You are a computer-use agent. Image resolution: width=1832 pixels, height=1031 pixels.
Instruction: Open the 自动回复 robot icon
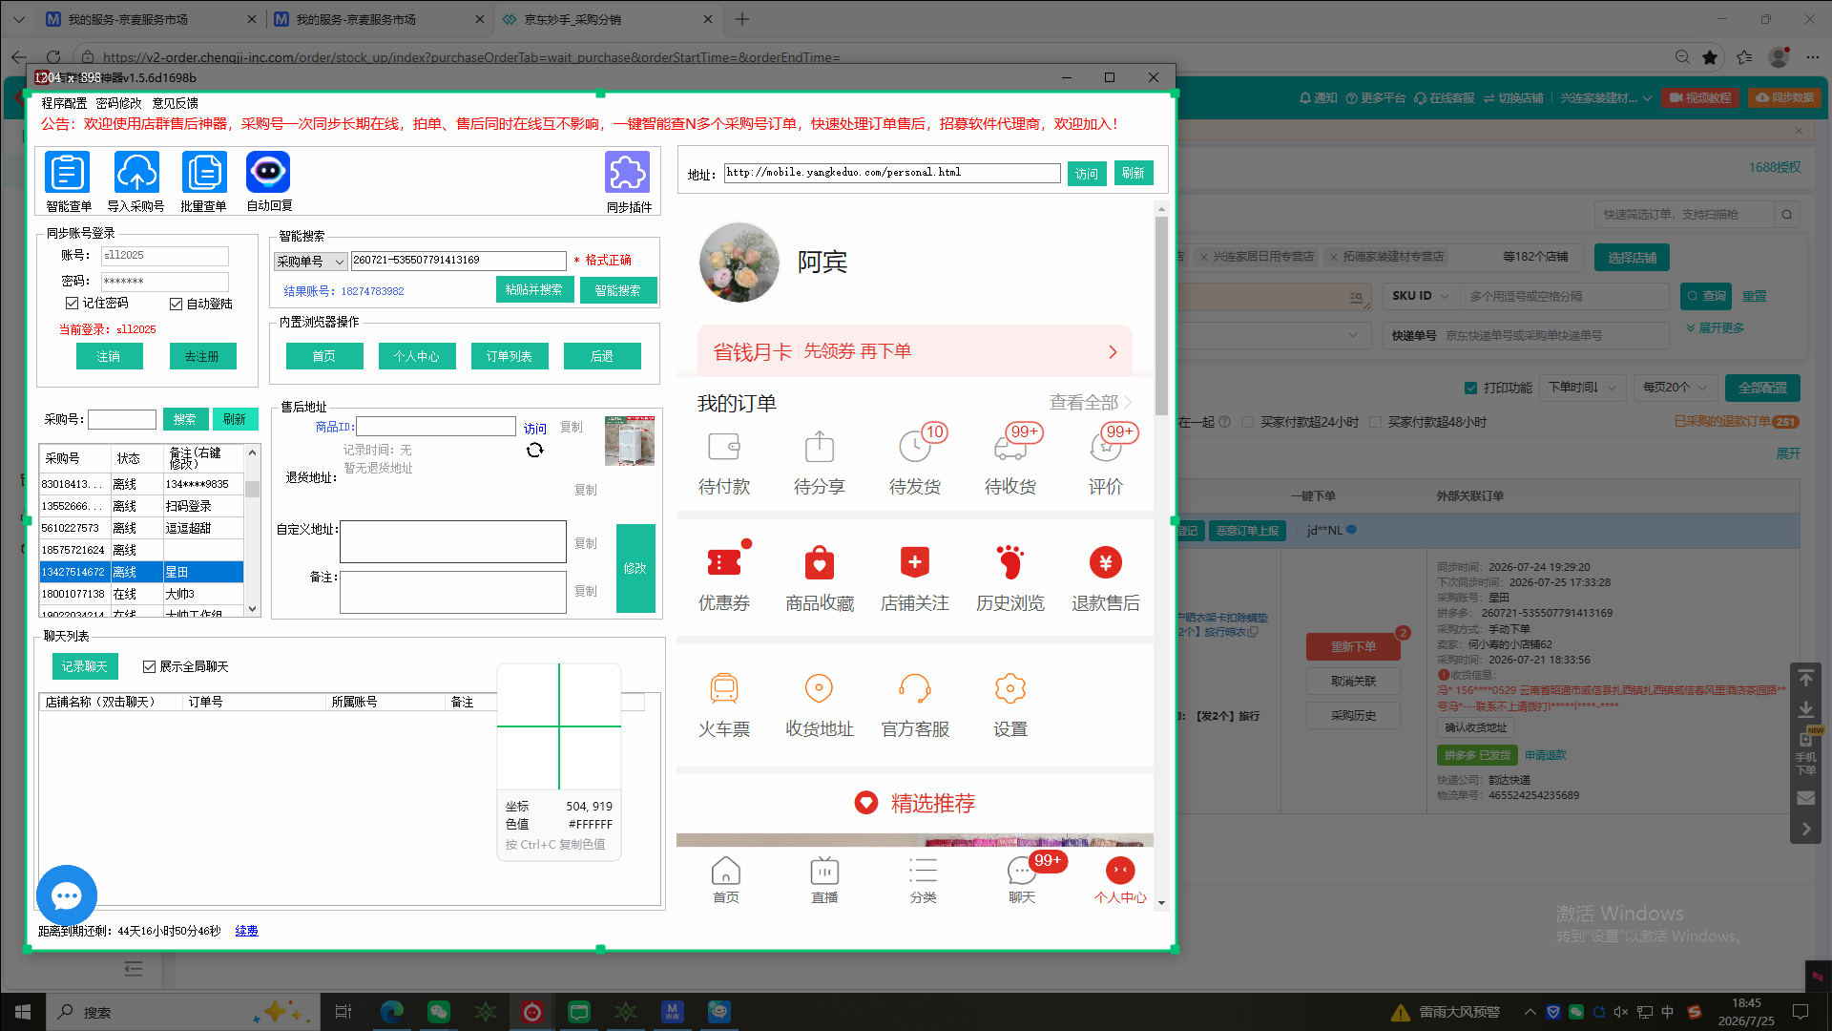point(268,173)
